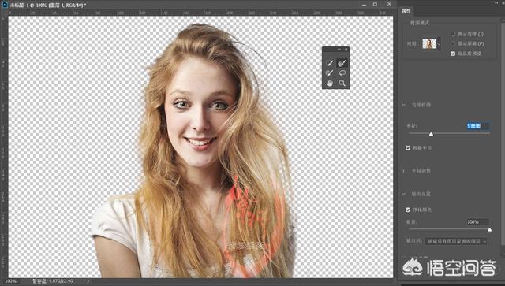This screenshot has height=286, width=505.
Task: Close the floating toolbox panel
Action: tap(346, 50)
